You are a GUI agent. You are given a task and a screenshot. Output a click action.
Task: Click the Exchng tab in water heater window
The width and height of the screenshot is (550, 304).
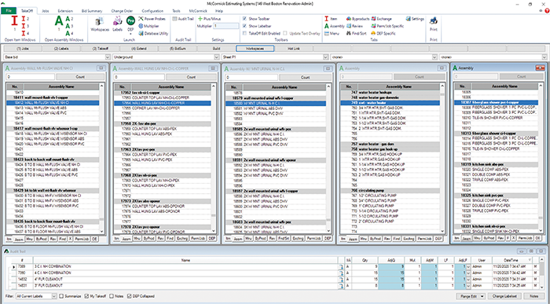pos(409,239)
